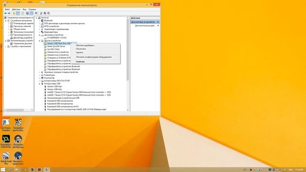The width and height of the screenshot is (306, 172).
Task: Collapse Служебные программы in left tree
Action: 6,21
